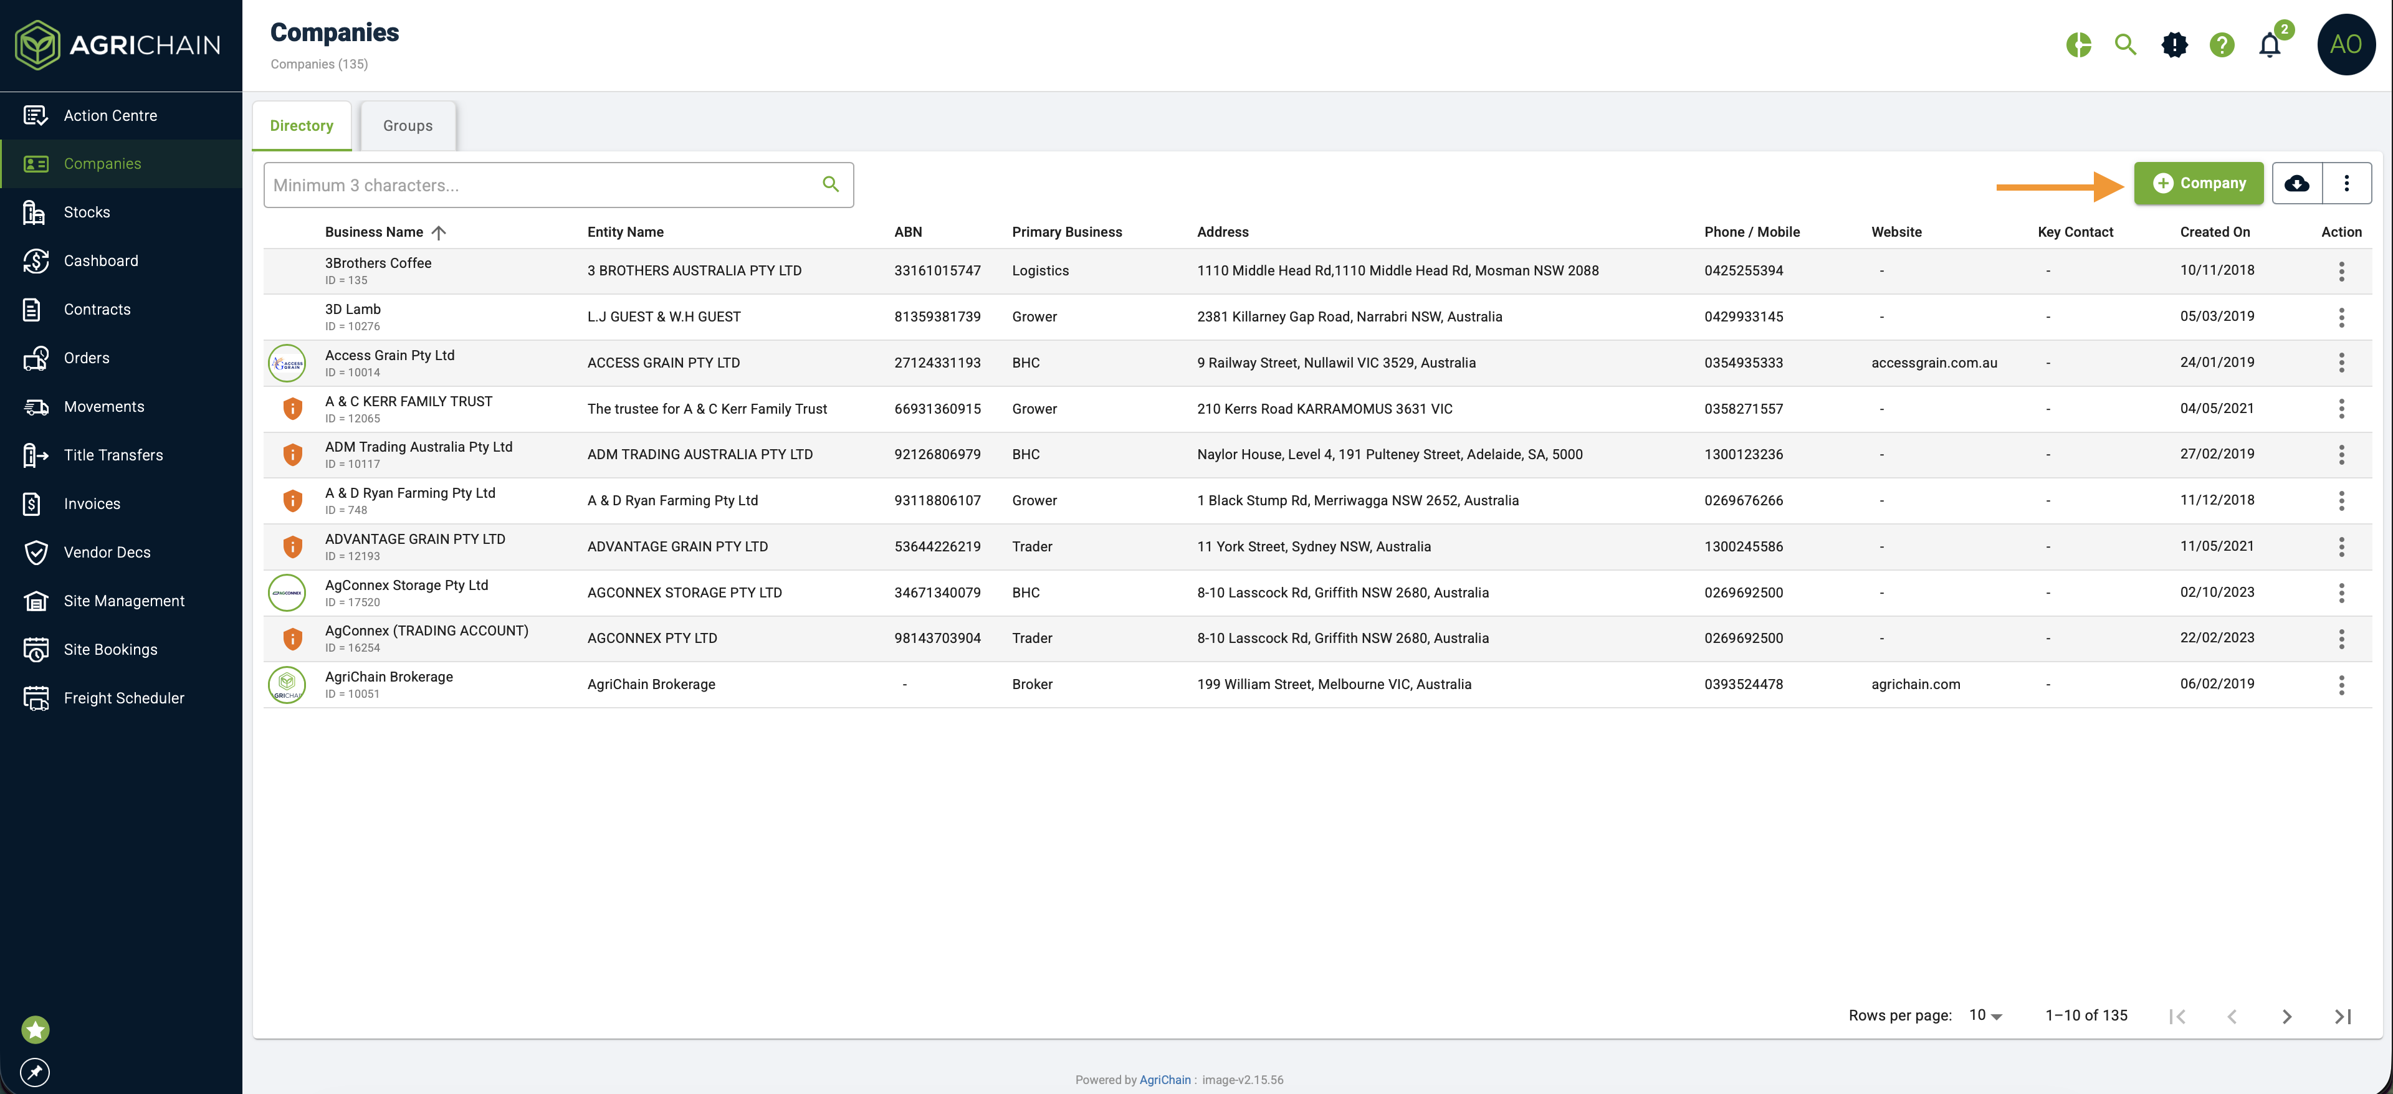Open the green pie chart icon in header

point(2078,45)
